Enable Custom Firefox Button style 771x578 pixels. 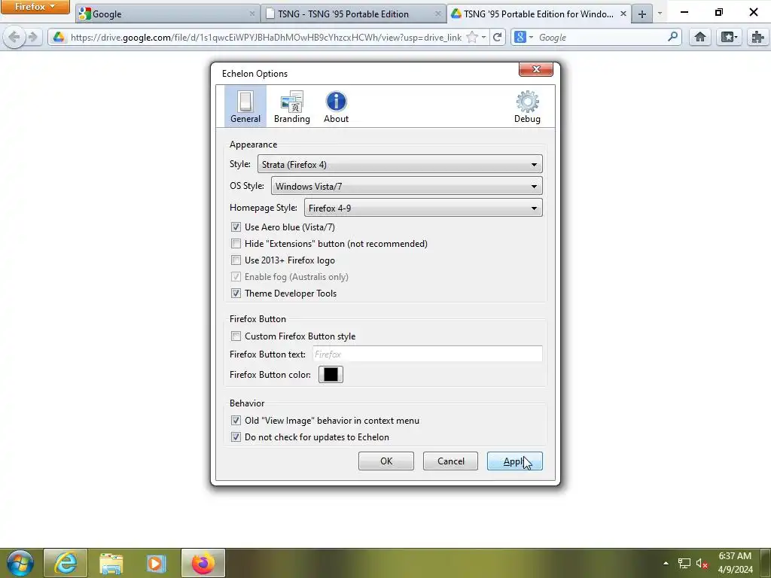pyautogui.click(x=236, y=336)
